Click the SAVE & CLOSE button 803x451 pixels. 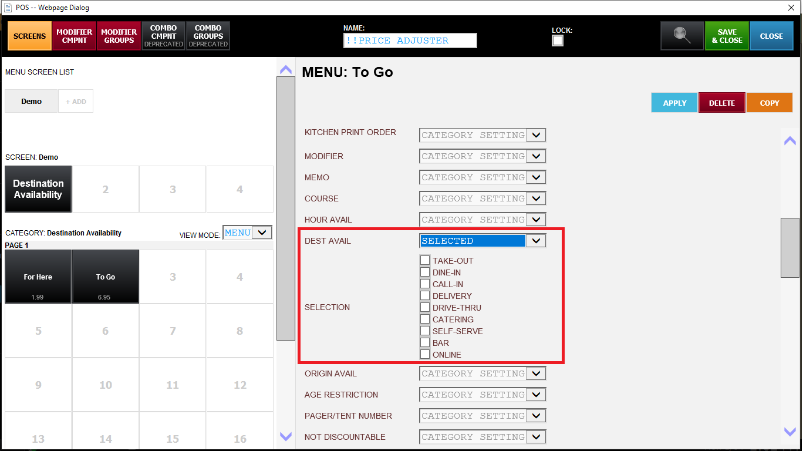[727, 36]
